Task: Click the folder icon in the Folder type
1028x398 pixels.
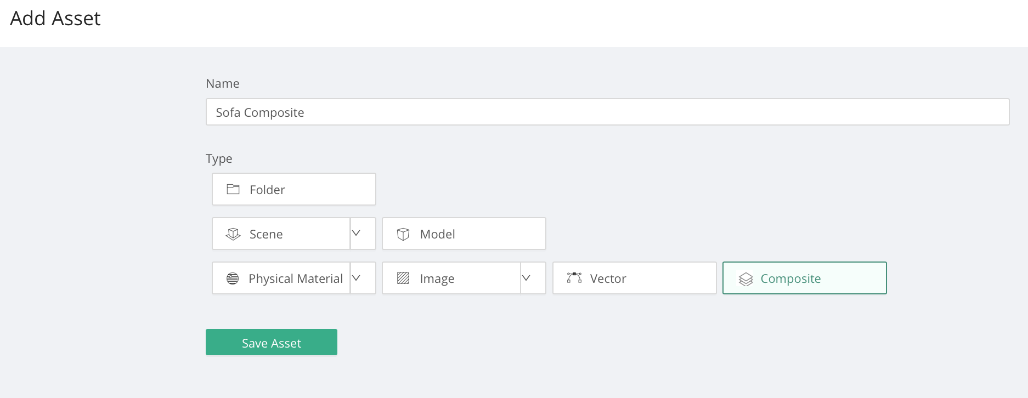Action: point(233,190)
